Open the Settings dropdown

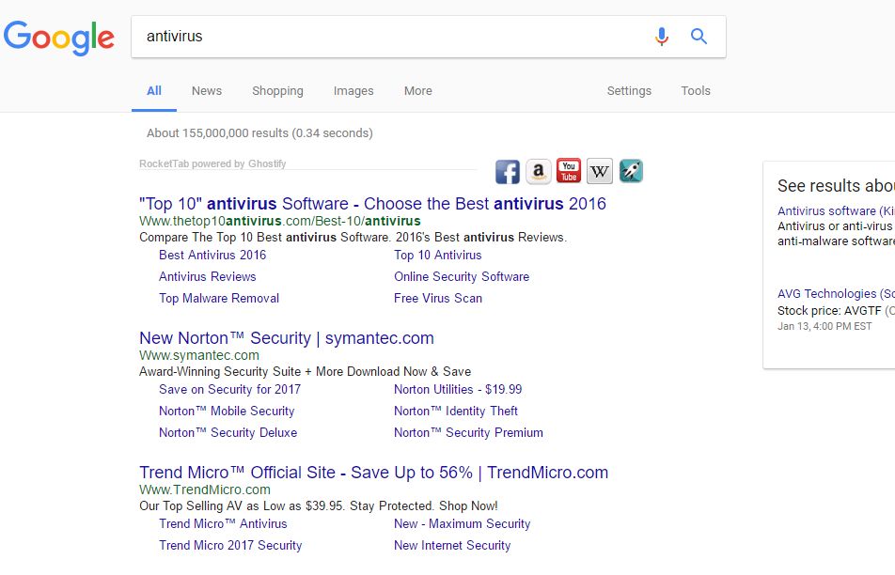[x=629, y=91]
